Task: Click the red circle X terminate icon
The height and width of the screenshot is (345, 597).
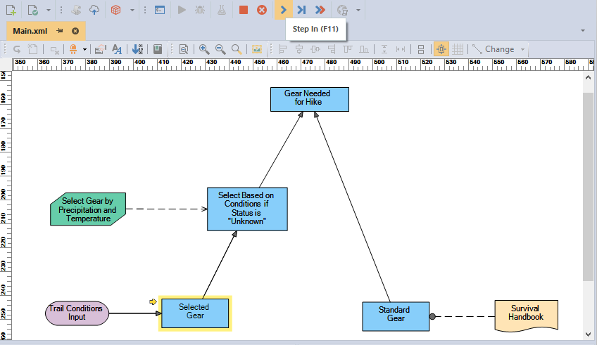Action: click(262, 10)
